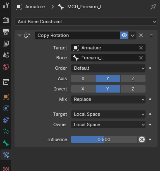160x171 pixels.
Task: Open the Bone properties tab
Action: (6, 143)
